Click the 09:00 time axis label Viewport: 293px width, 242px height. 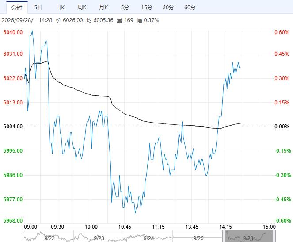30,227
